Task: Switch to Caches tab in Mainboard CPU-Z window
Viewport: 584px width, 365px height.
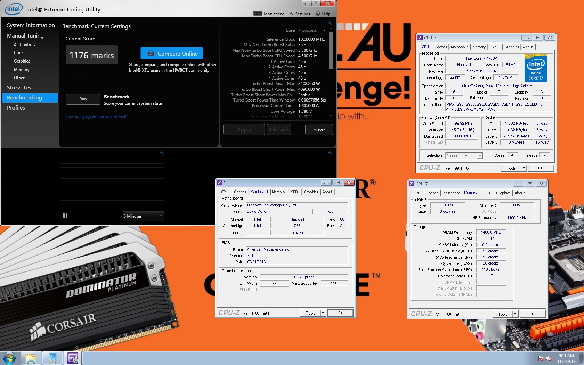Action: click(x=240, y=192)
